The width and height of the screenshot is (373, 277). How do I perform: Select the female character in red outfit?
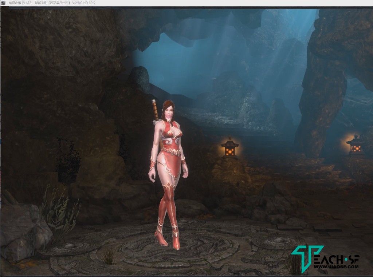pos(168,175)
